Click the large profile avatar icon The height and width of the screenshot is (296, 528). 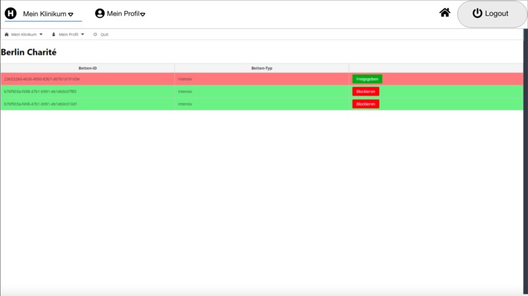tap(100, 14)
